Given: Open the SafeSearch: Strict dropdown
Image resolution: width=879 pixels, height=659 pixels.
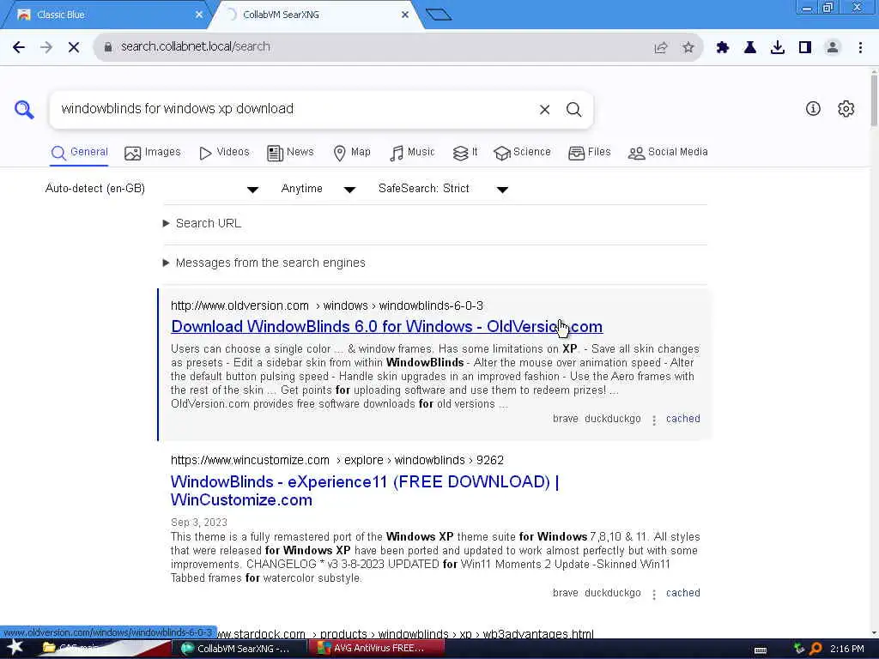Looking at the screenshot, I should click(443, 189).
